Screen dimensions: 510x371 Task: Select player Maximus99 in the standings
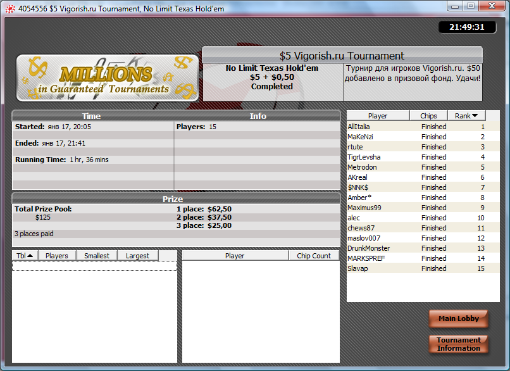(x=423, y=207)
